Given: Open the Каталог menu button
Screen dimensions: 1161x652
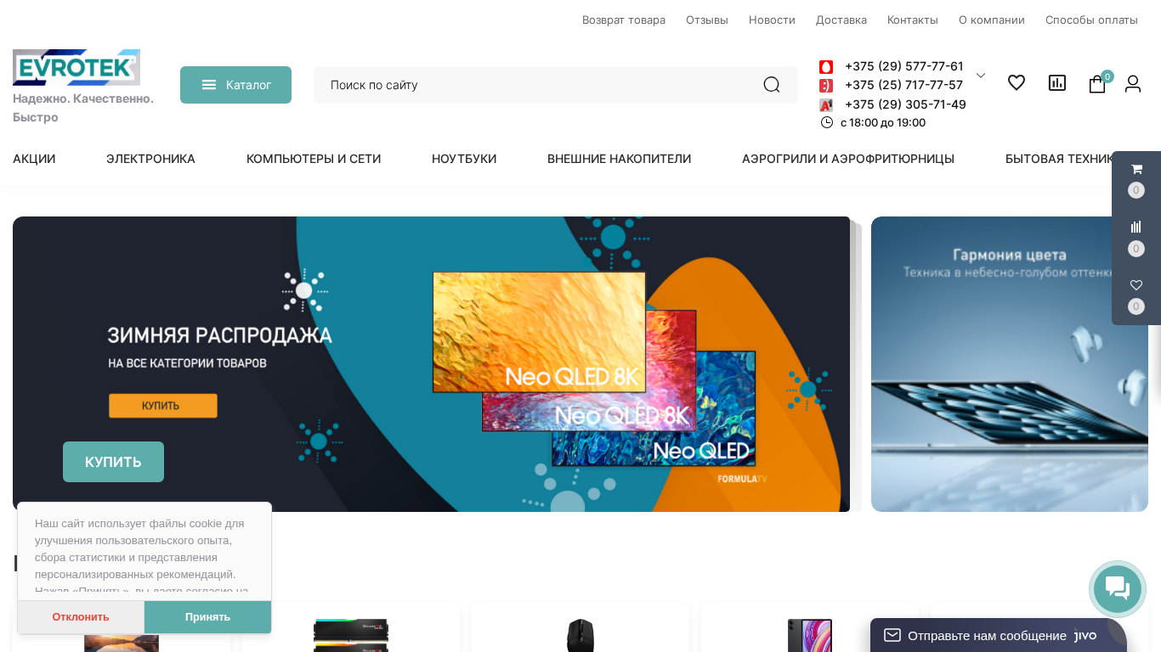Looking at the screenshot, I should point(235,85).
